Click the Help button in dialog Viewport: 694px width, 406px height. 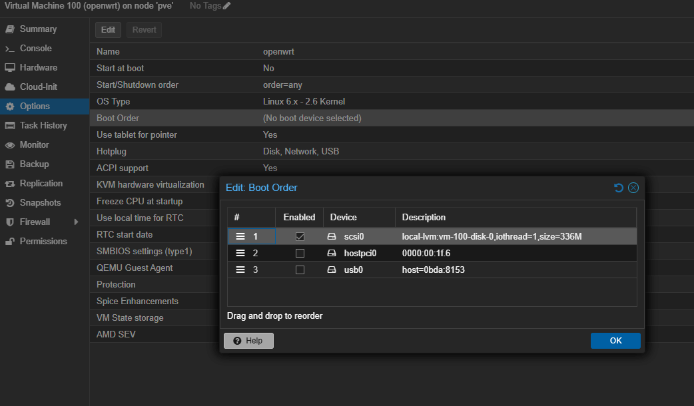248,341
